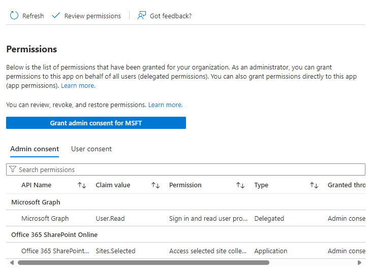Open Learn more link after app permissions
371x272 pixels.
(78, 86)
